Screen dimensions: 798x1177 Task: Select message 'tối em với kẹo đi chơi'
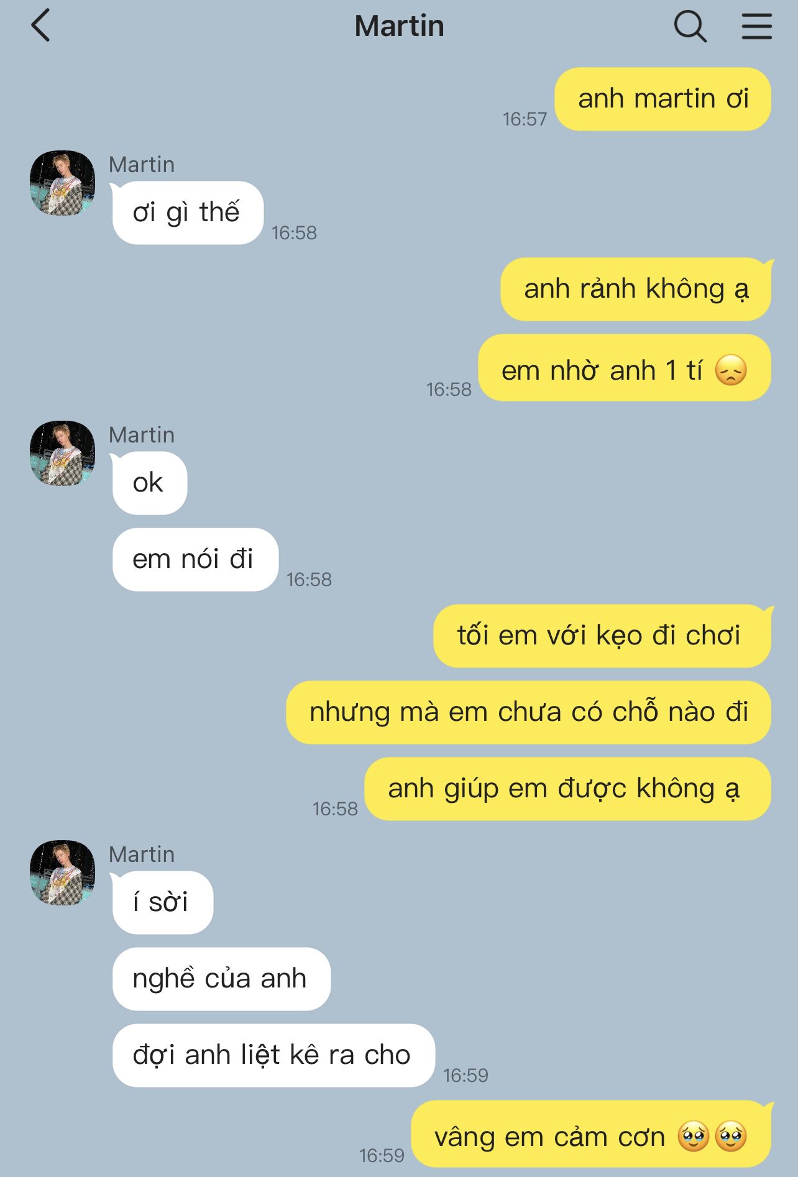point(602,636)
